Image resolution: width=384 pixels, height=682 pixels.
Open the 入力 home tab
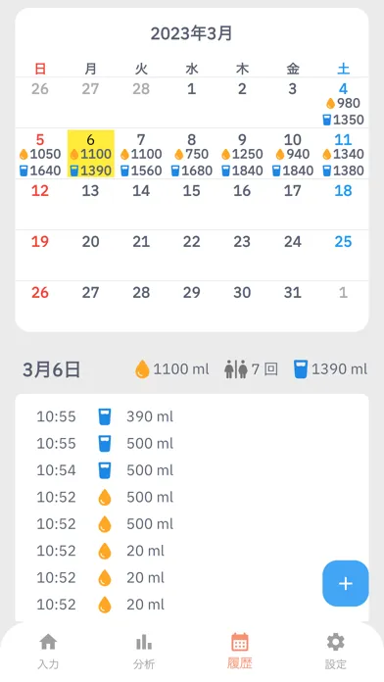pyautogui.click(x=48, y=651)
